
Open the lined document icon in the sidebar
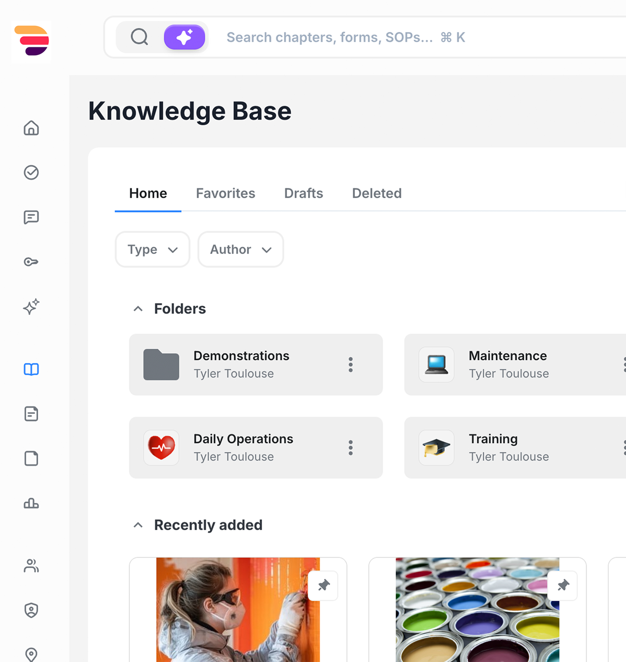point(31,414)
